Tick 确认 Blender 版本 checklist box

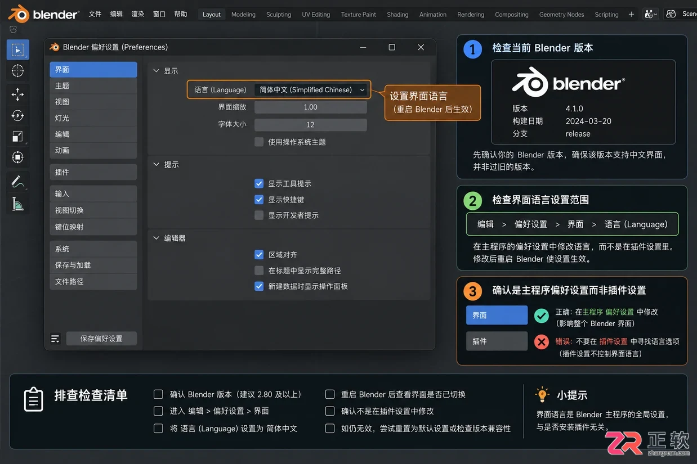(158, 394)
